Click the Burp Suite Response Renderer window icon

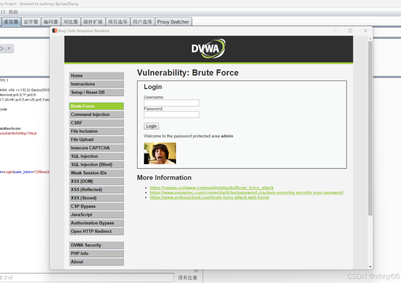click(55, 31)
